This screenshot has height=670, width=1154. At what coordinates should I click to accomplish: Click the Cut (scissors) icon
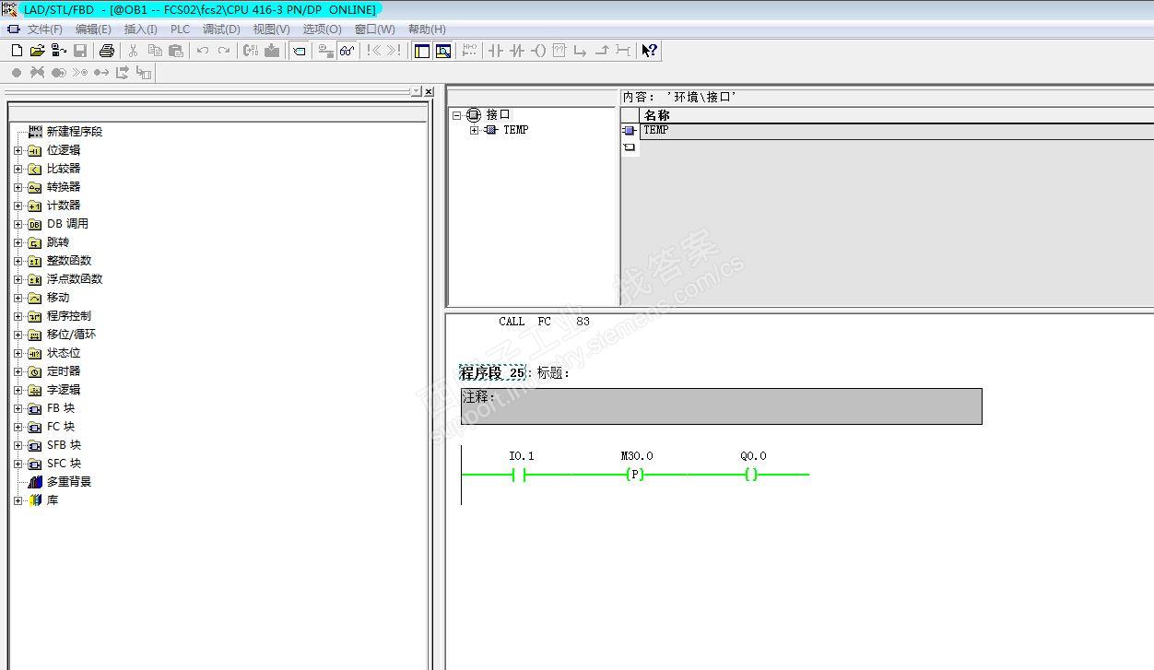133,51
